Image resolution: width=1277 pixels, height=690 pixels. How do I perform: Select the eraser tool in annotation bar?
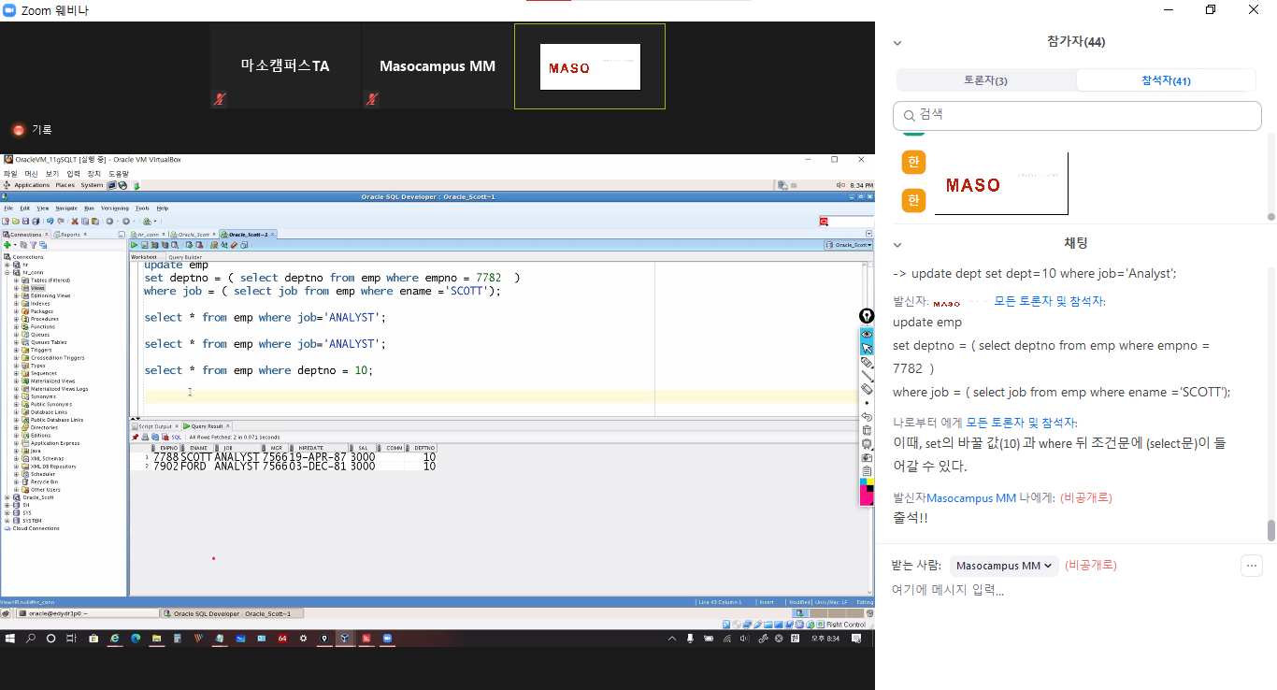click(x=867, y=388)
